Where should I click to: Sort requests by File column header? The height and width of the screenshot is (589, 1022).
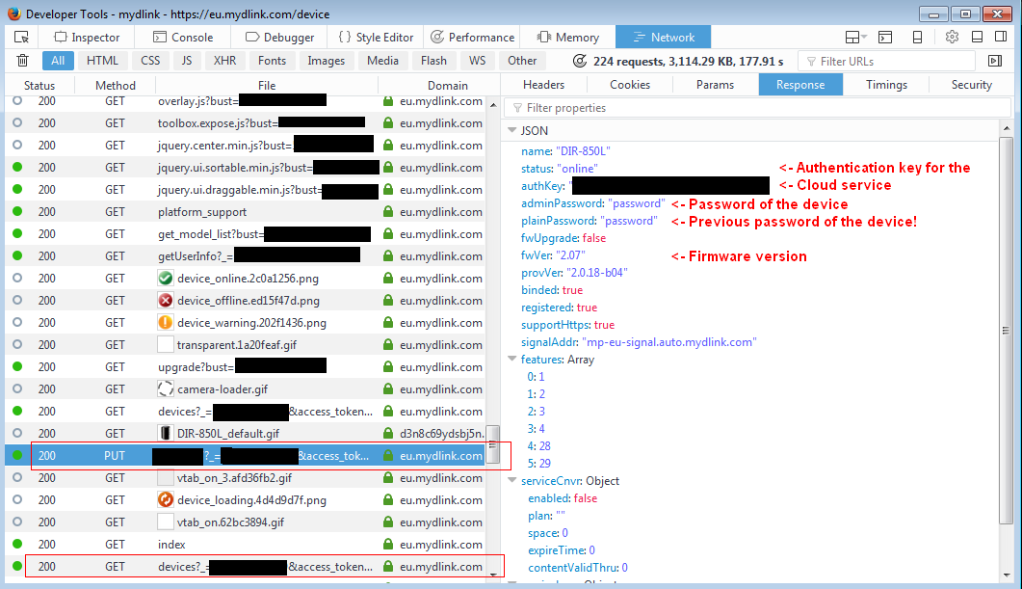tap(267, 86)
